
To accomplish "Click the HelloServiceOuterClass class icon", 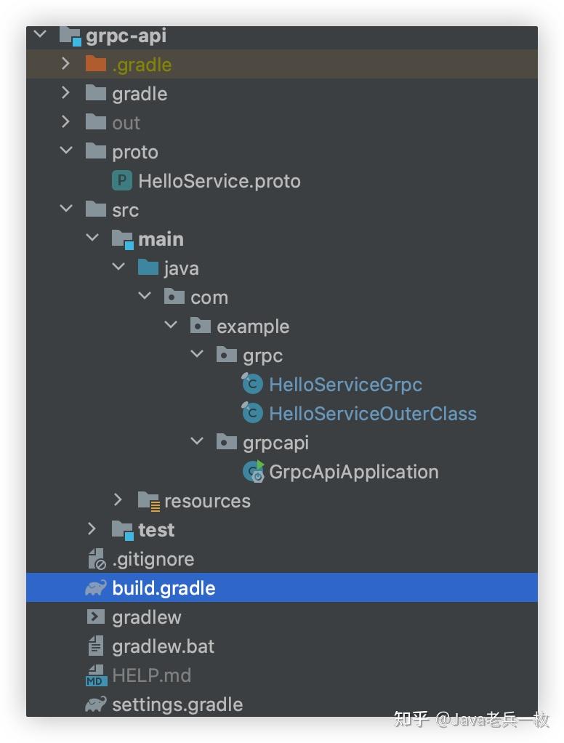I will (251, 413).
